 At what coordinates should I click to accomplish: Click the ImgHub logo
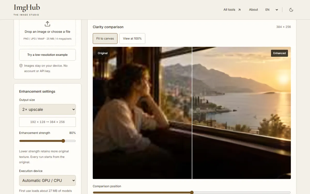coord(27,10)
